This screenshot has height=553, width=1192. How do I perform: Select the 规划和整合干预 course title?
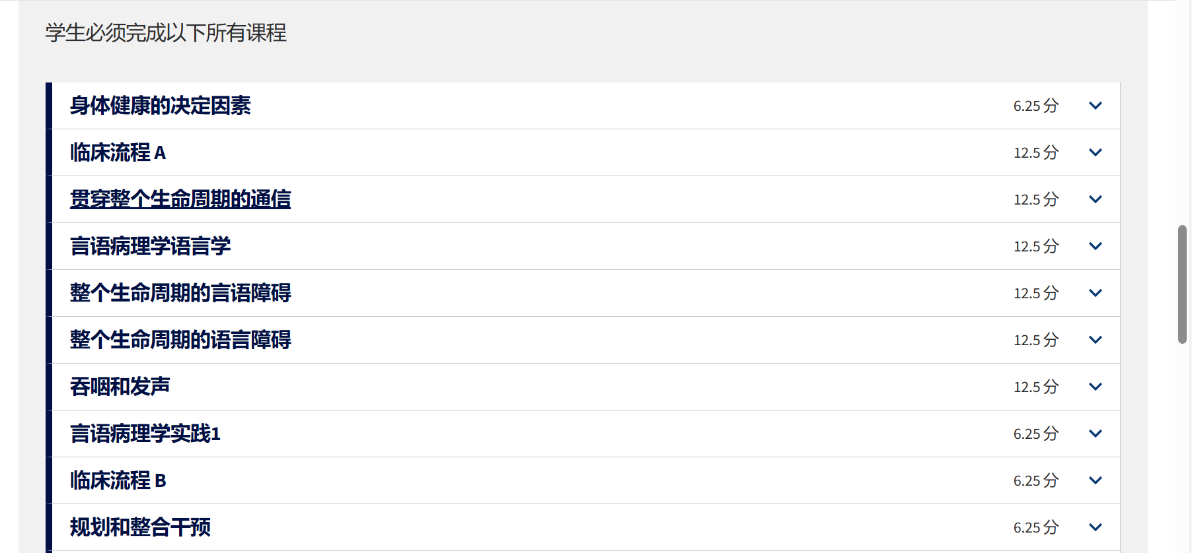(x=141, y=527)
